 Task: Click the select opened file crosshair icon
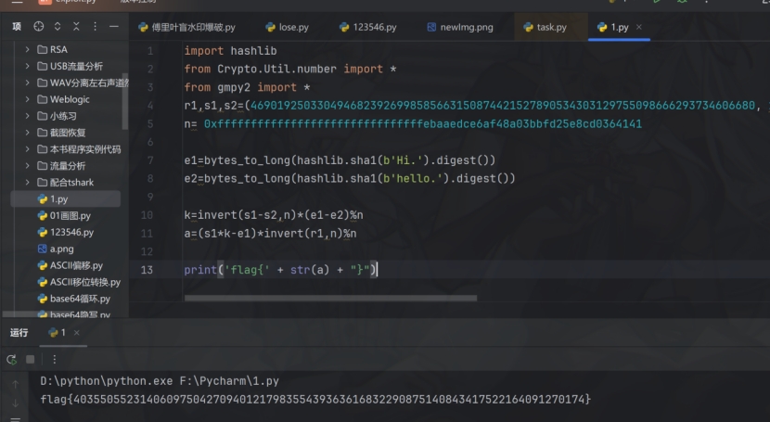coord(38,27)
